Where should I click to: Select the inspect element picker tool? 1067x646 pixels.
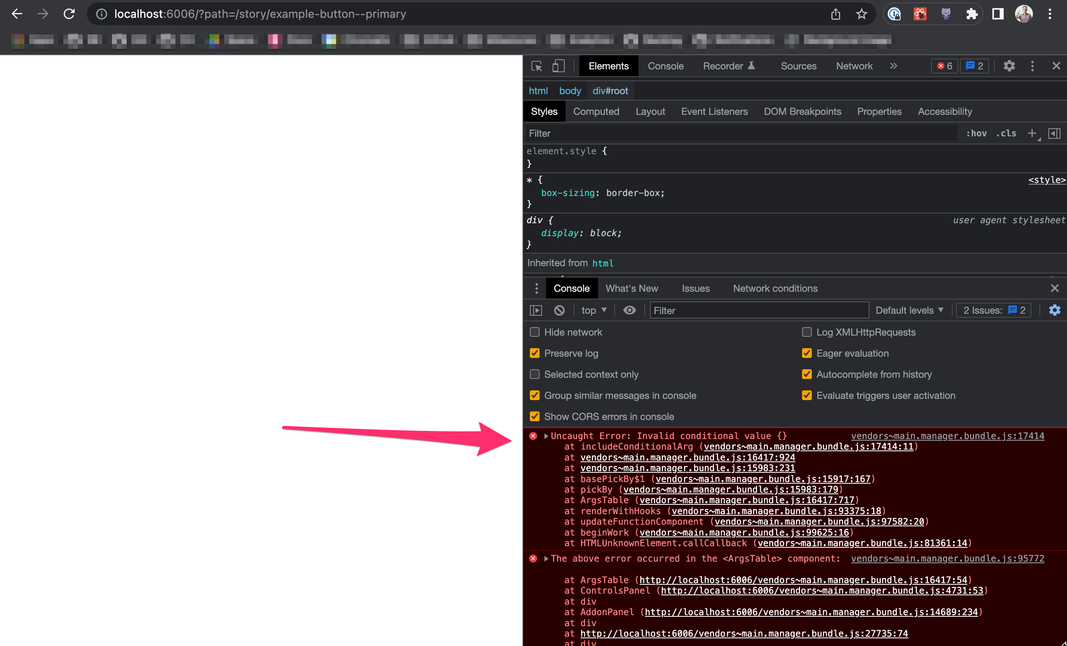(x=536, y=66)
